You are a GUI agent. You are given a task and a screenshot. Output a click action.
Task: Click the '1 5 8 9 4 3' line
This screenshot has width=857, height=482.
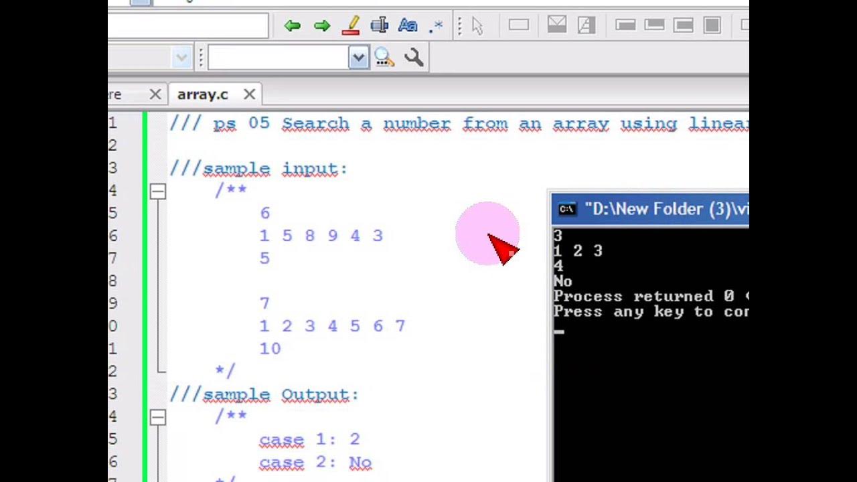321,236
